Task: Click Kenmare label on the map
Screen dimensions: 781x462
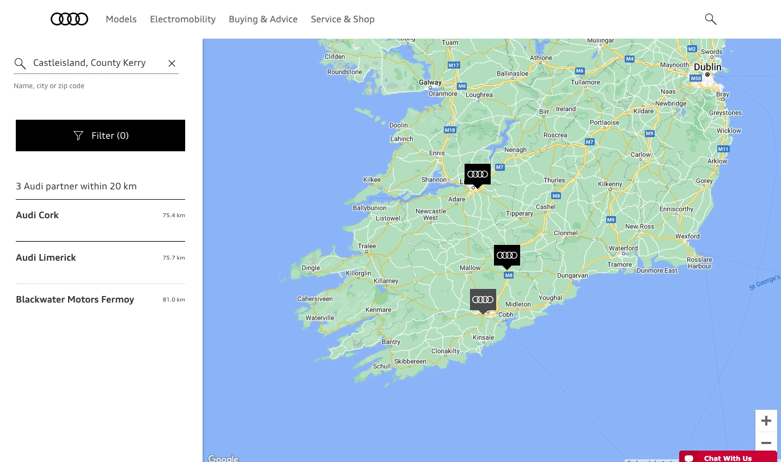Action: click(379, 310)
